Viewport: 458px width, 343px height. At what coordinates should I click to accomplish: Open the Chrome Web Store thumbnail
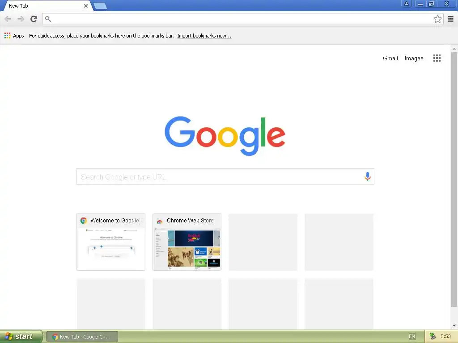[187, 242]
